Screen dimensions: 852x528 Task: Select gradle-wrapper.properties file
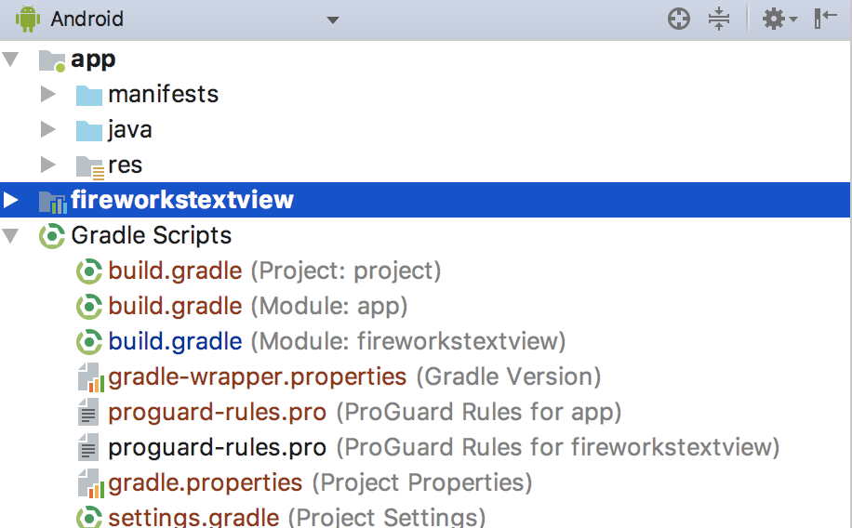tap(257, 377)
